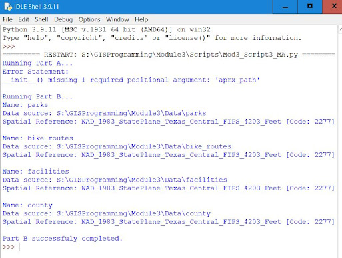
Task: Click the facilities Data source path
Action: tap(115, 180)
